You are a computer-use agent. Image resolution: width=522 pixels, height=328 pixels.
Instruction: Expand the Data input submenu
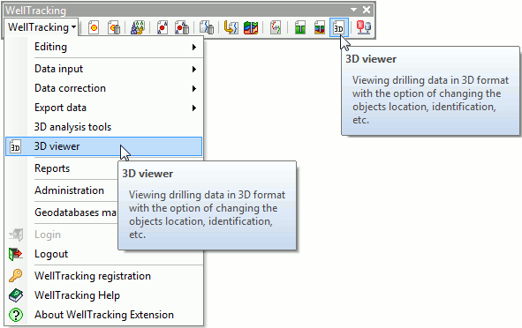click(103, 69)
